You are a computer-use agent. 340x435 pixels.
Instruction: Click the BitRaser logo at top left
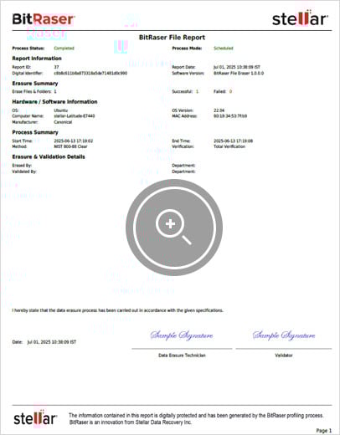44,19
